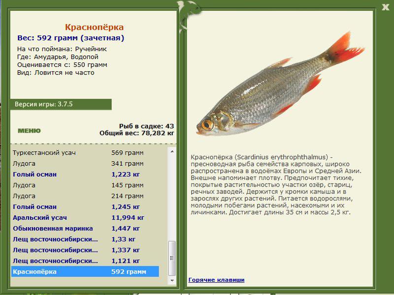This screenshot has width=394, height=295.
Task: Click the Общий вес: 78,282 кг text
Action: (137, 133)
